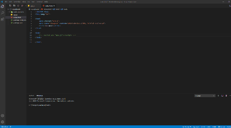
Task: Open the Help menu
Action: [46, 2]
